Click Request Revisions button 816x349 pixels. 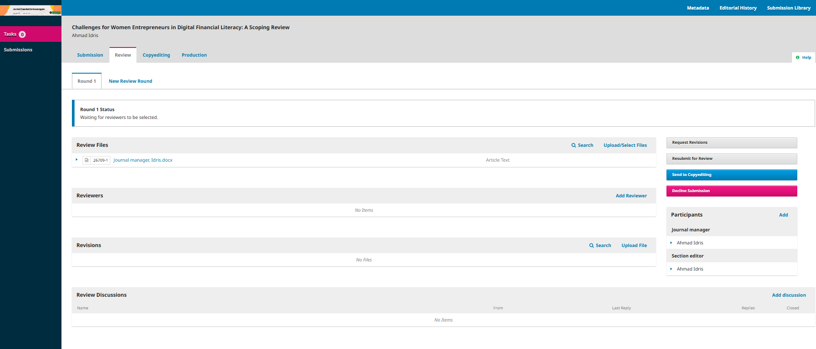click(x=731, y=142)
